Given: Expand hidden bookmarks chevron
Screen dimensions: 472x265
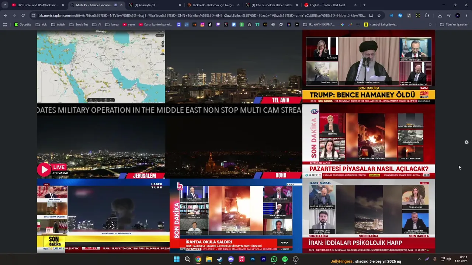Looking at the screenshot, I should coord(430,25).
